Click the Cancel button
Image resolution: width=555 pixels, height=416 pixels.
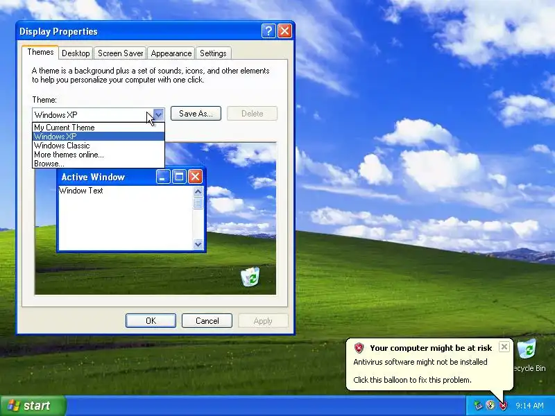pyautogui.click(x=207, y=321)
